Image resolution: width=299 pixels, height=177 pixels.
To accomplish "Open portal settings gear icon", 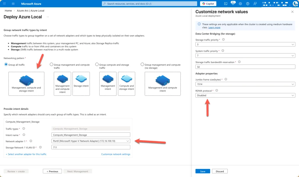I will point(240,4).
